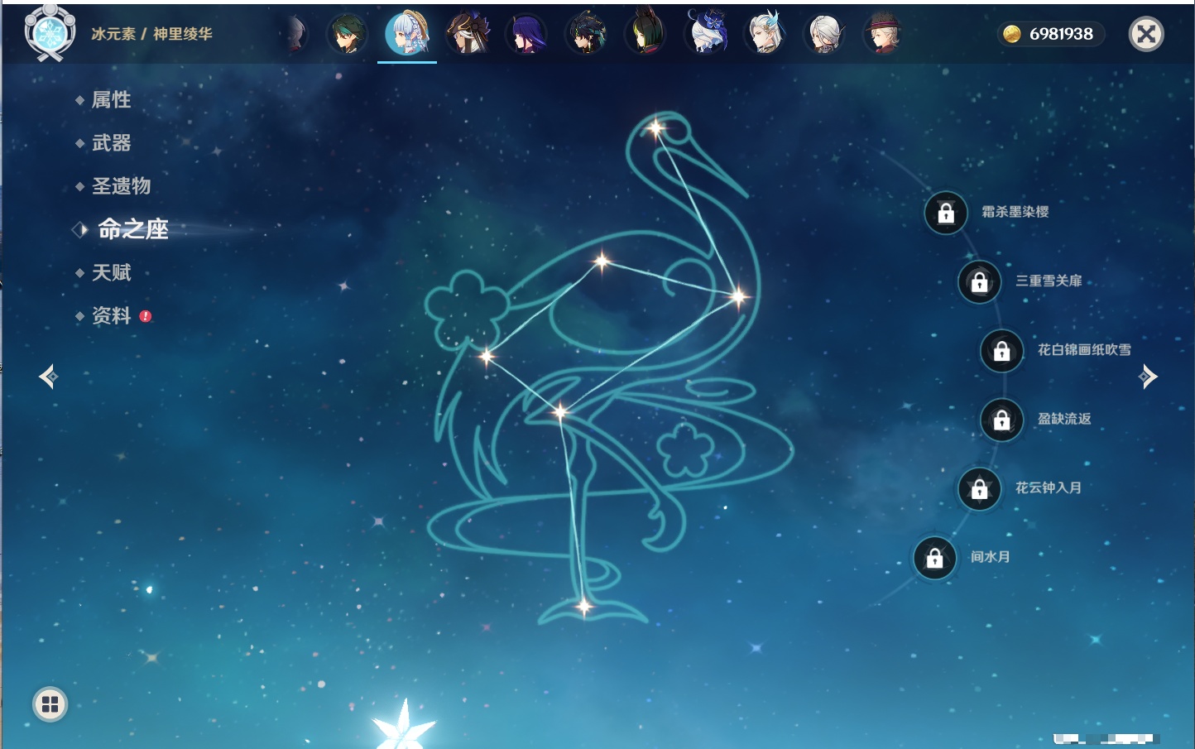
Task: Open the 资料 profile tab
Action: (x=111, y=316)
